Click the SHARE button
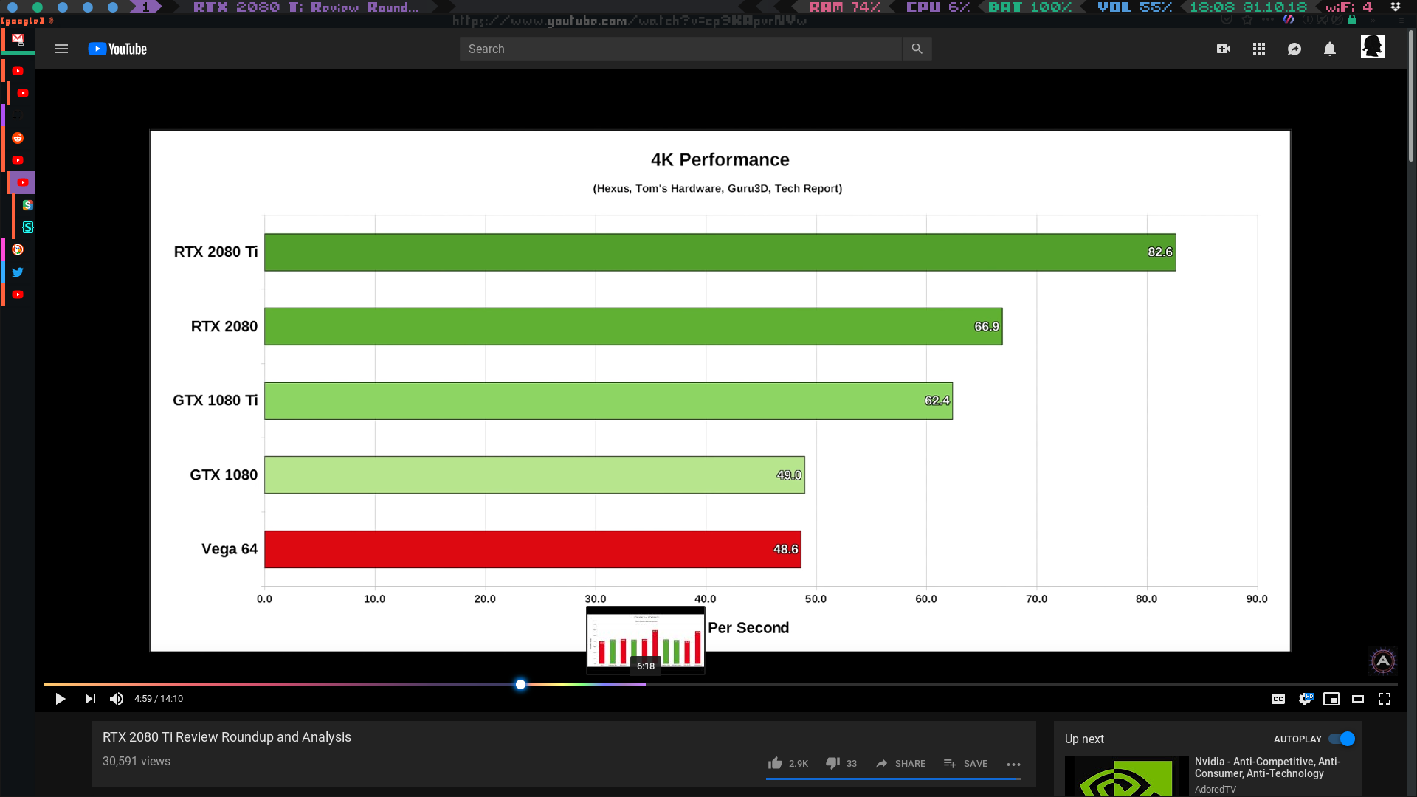The image size is (1417, 797). pyautogui.click(x=900, y=763)
